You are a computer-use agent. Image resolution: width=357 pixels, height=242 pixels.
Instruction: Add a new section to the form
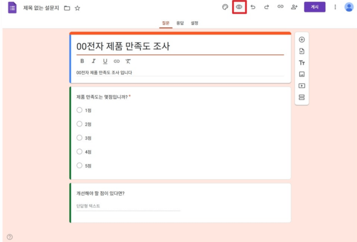click(x=301, y=97)
